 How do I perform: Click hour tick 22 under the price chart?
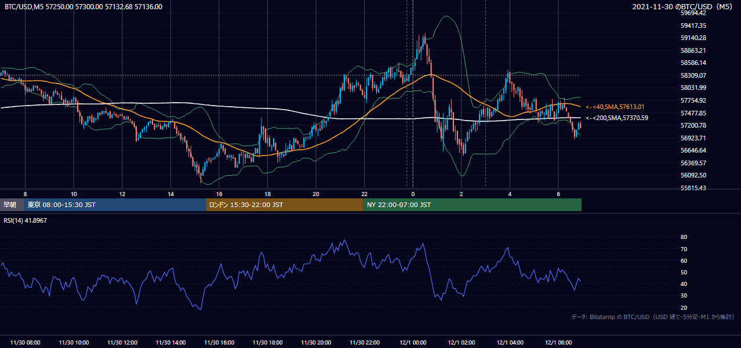pyautogui.click(x=365, y=194)
